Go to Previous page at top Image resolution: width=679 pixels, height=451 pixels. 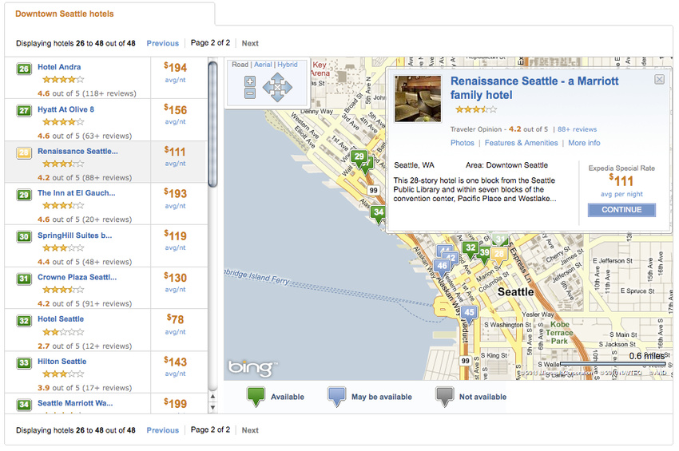click(162, 43)
